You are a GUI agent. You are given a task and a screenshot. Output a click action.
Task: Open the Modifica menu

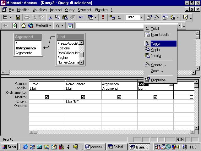[23, 10]
